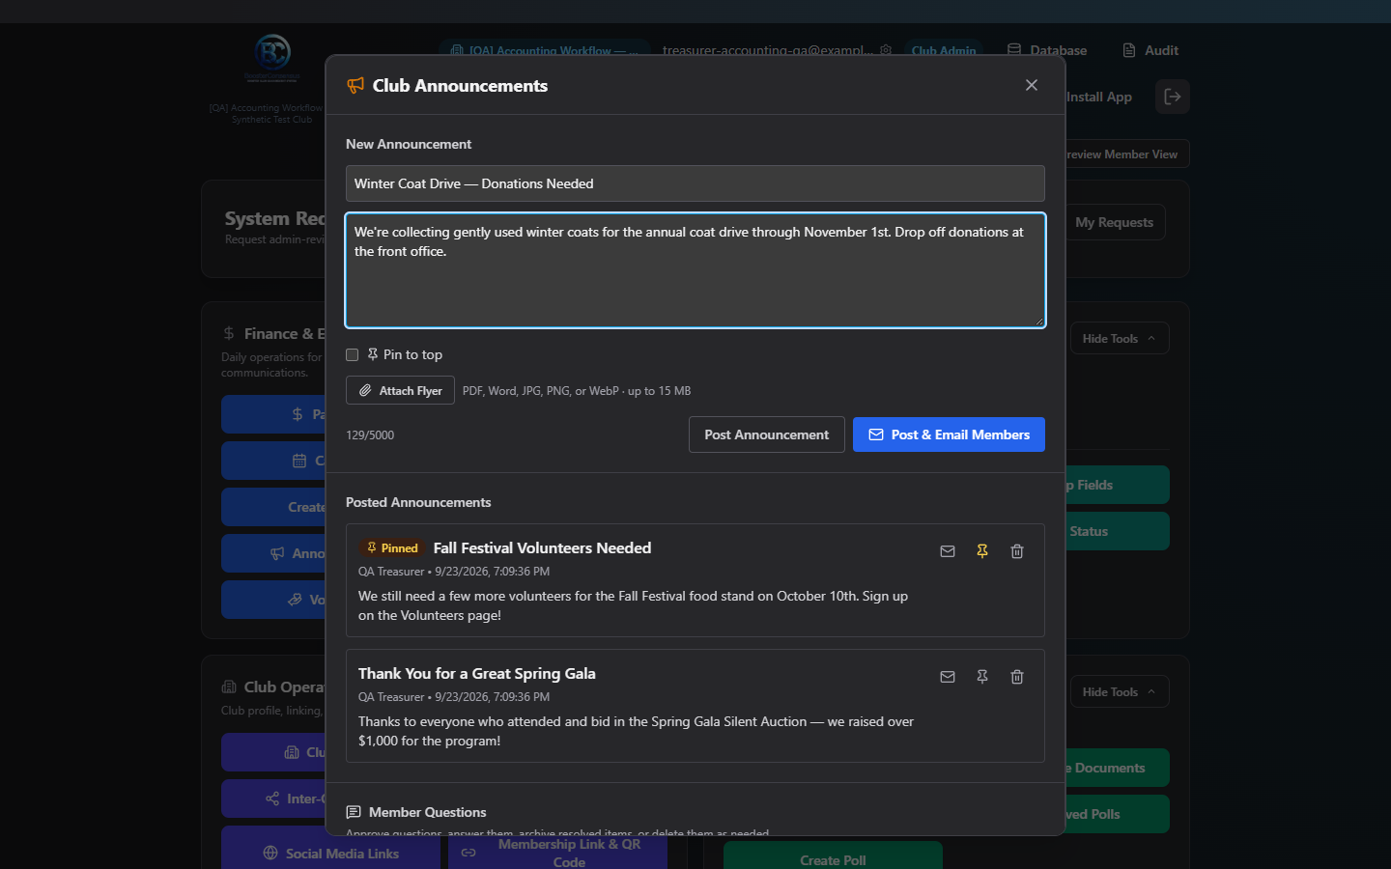Click the megaphone icon in dialog title
1391x869 pixels.
(355, 86)
